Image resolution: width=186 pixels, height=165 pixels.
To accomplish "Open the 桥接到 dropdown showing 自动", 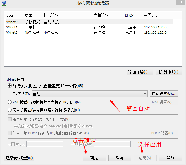I will coord(90,94).
